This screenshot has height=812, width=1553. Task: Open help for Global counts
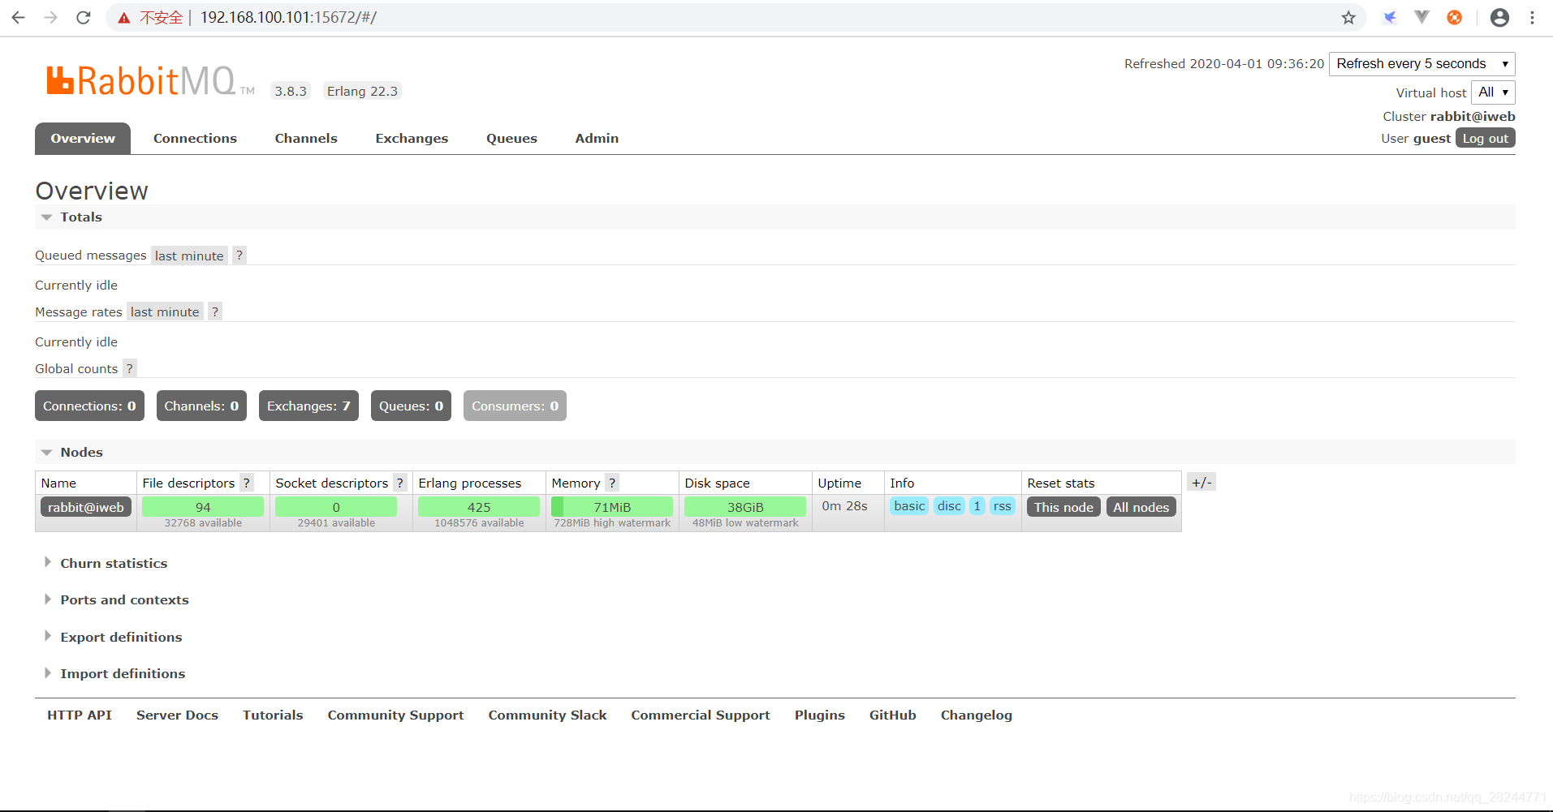point(130,368)
